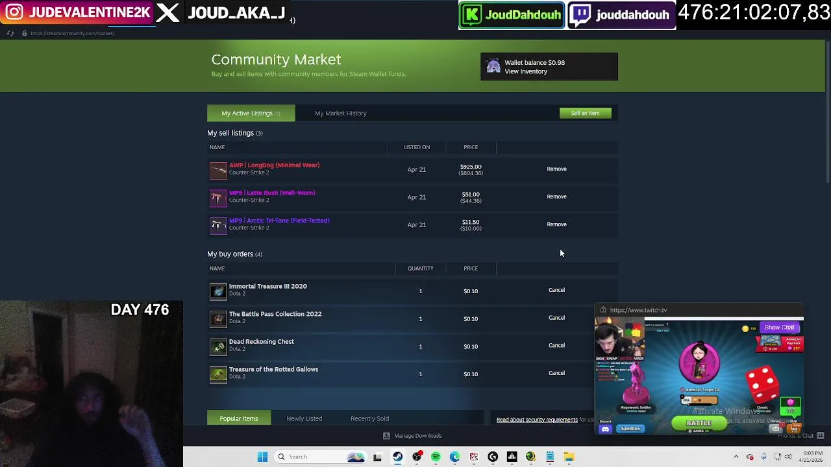Open the Logitech G Hub taskbar icon
This screenshot has height=467, width=831.
tap(493, 457)
